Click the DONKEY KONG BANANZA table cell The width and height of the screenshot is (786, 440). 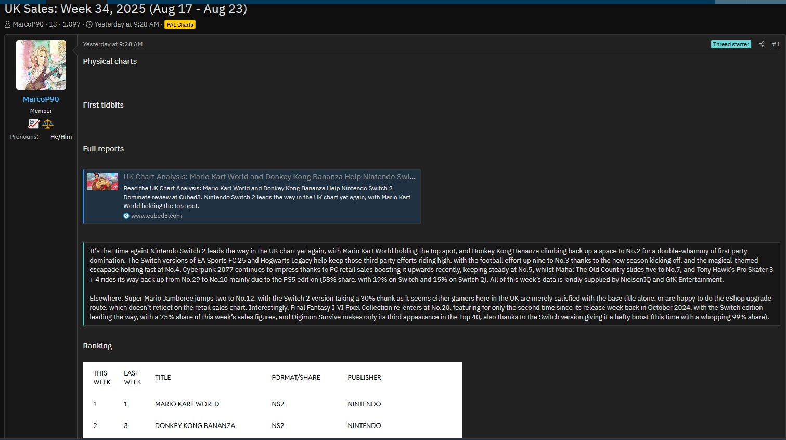point(195,426)
